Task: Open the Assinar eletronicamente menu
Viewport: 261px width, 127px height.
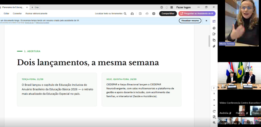Action: (36, 13)
